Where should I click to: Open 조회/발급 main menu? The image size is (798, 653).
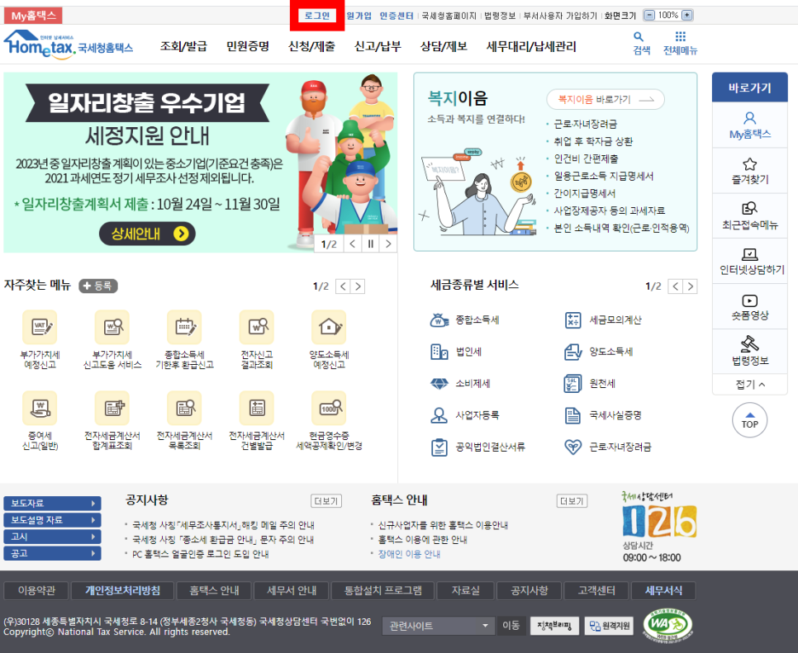pos(183,46)
